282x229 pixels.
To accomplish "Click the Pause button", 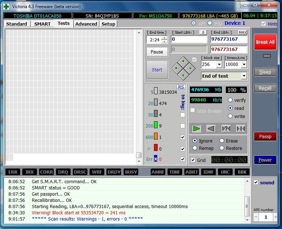I will click(157, 52).
